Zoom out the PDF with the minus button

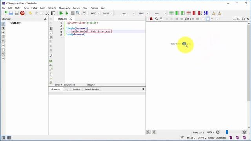point(218,132)
